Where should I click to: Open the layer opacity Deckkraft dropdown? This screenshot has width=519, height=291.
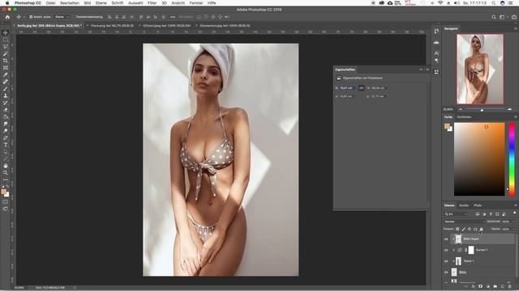[x=513, y=221]
